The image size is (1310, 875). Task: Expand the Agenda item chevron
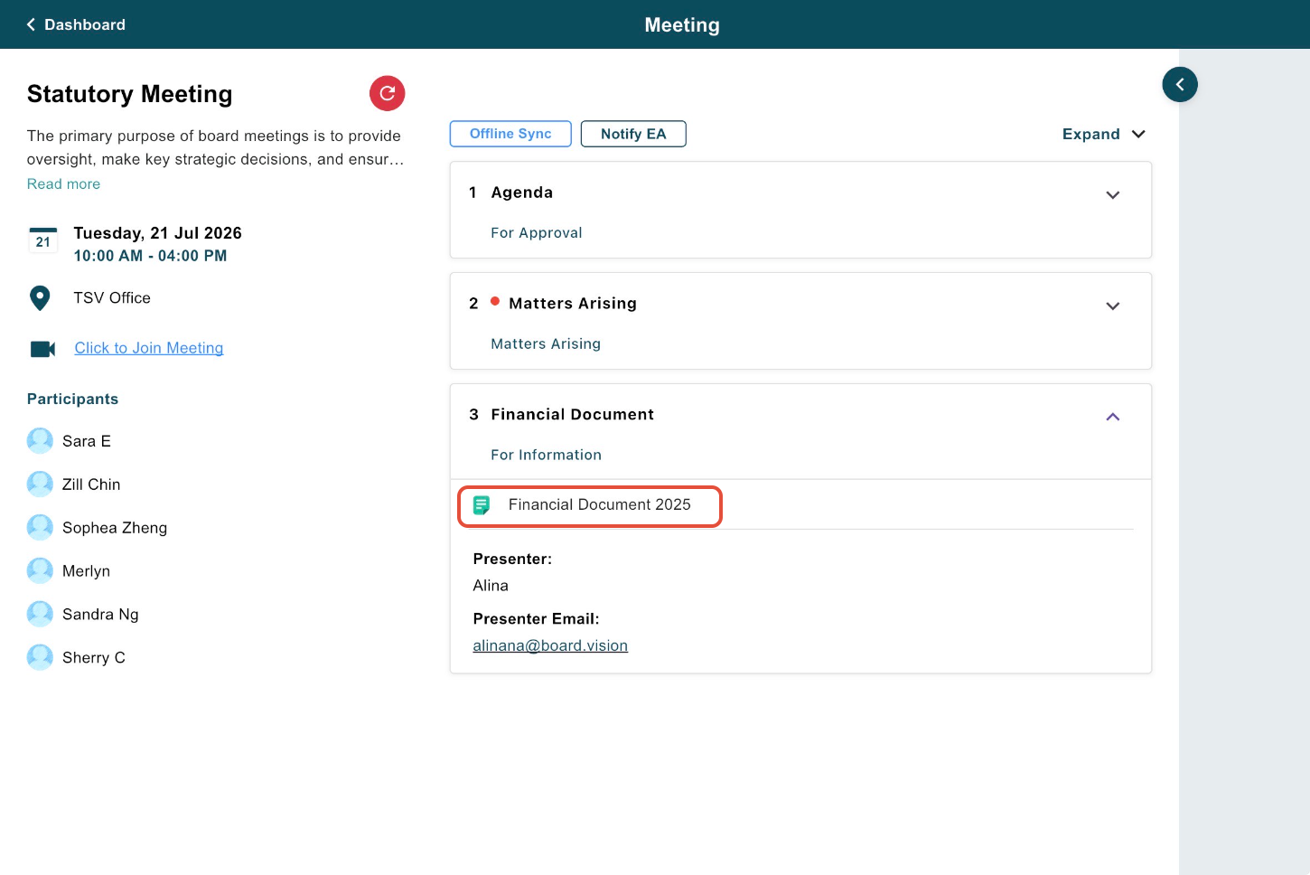pos(1113,195)
